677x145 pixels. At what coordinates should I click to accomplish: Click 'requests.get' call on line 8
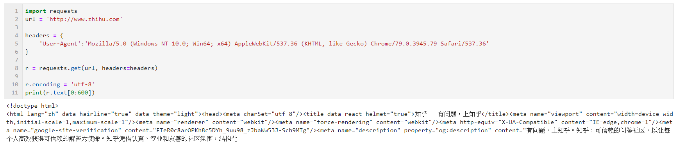pos(60,68)
